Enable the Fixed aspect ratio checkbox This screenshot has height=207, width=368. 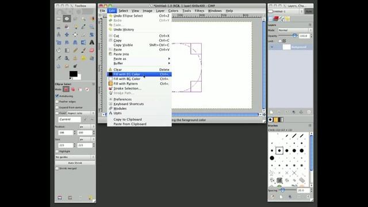[57, 113]
